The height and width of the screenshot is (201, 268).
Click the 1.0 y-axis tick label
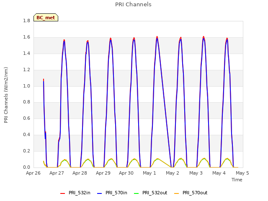(26, 86)
